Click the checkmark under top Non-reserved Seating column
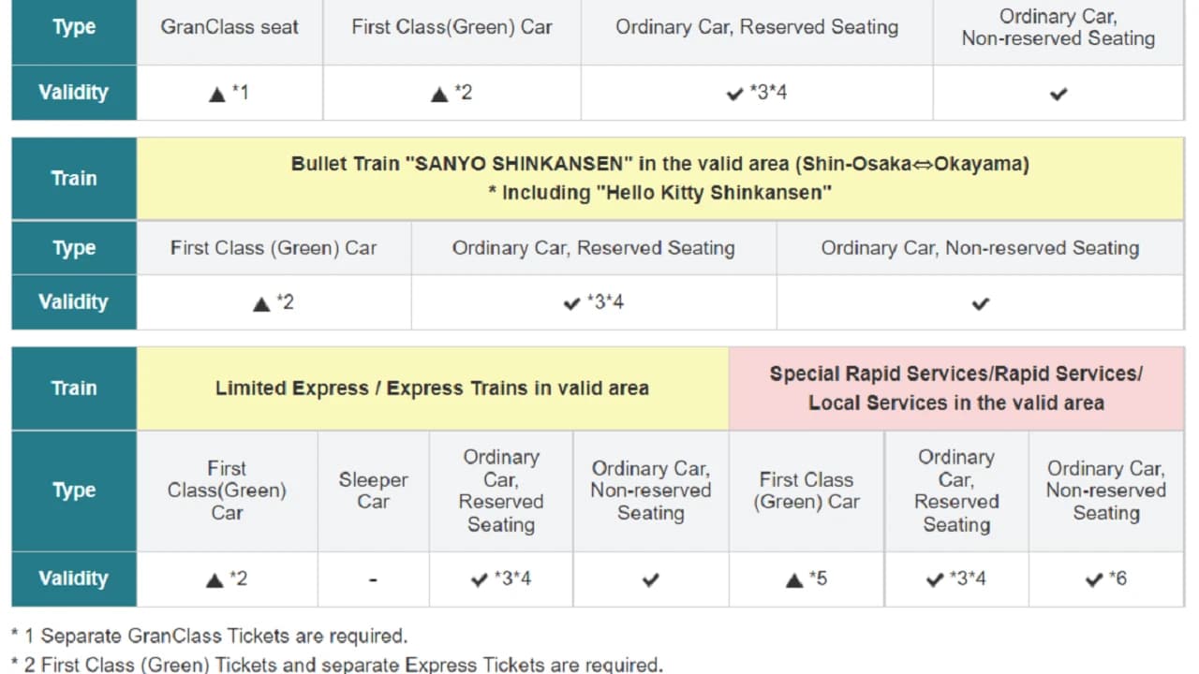Image resolution: width=1199 pixels, height=674 pixels. (1058, 94)
